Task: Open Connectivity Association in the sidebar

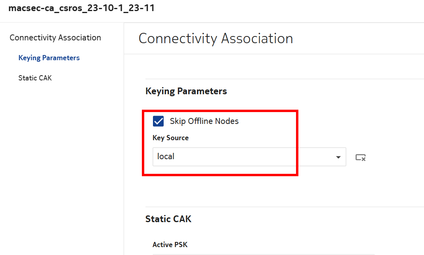Action: pyautogui.click(x=55, y=38)
